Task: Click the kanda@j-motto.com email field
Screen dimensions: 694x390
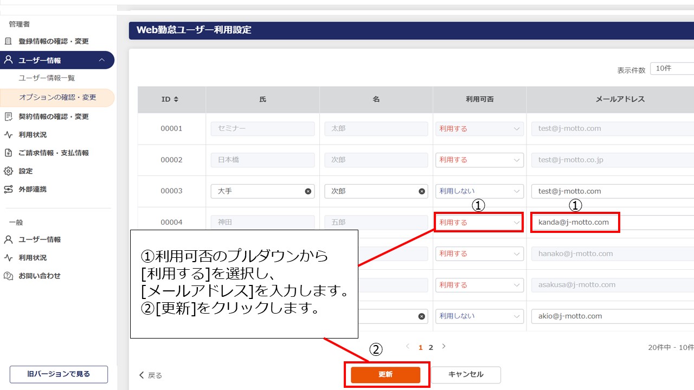Action: tap(574, 222)
